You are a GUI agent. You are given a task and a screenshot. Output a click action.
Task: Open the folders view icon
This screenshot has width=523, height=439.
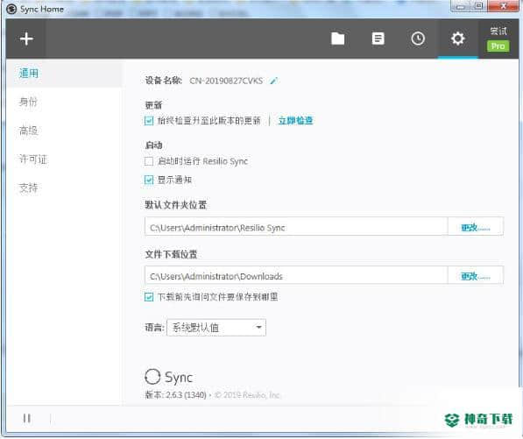click(337, 39)
